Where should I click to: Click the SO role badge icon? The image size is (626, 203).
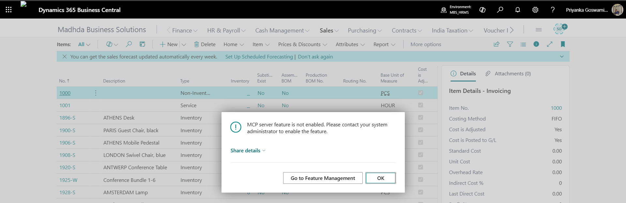coord(559,29)
